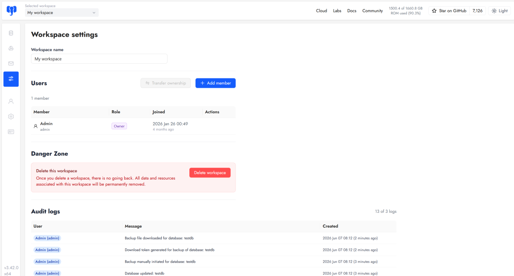Viewport: 514px width, 276px height.
Task: Click the Add member button
Action: pos(216,83)
